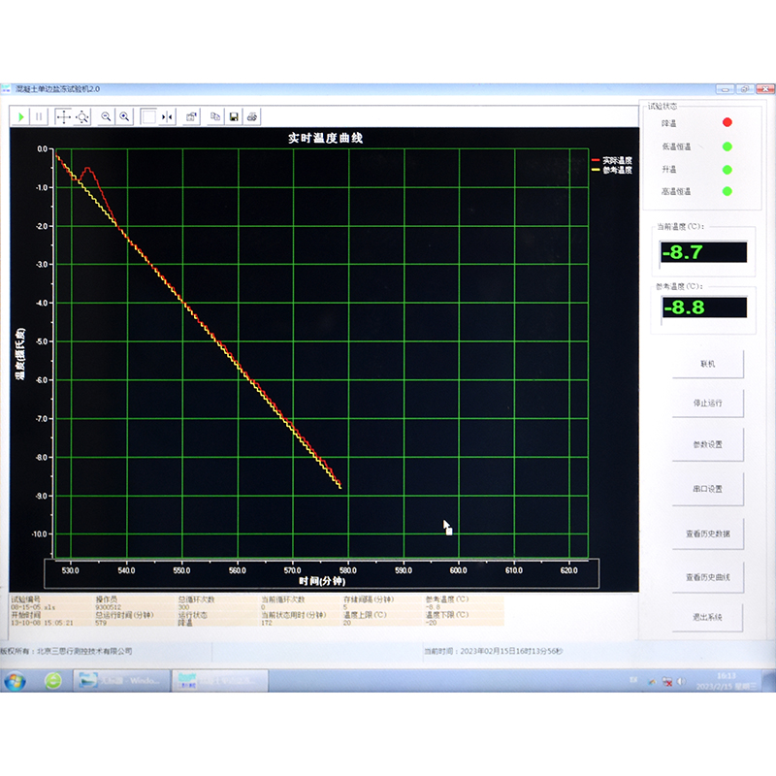Open the chart properties editor icon

pyautogui.click(x=191, y=116)
